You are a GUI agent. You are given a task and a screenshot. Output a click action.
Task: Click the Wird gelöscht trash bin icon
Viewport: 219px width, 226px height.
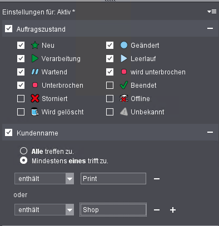point(35,112)
